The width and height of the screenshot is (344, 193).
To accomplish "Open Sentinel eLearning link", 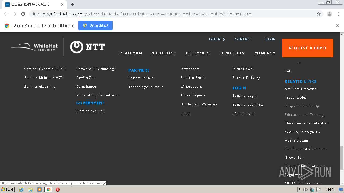I will [x=40, y=87].
